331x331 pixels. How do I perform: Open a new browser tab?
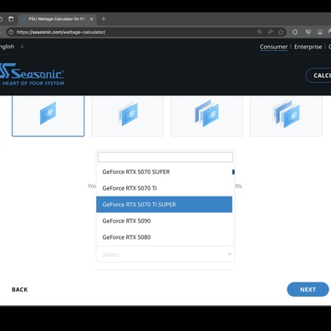104,19
